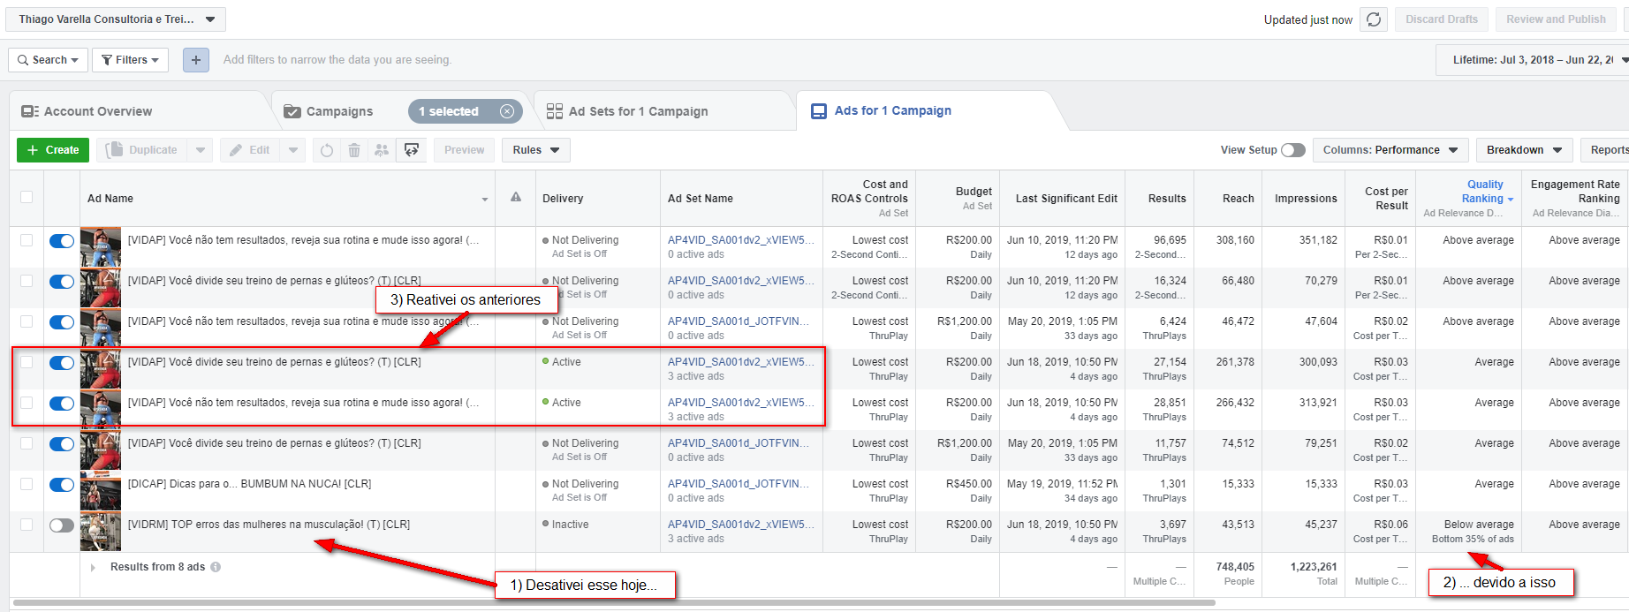
Task: Click the trash delete icon in toolbar
Action: [x=353, y=150]
